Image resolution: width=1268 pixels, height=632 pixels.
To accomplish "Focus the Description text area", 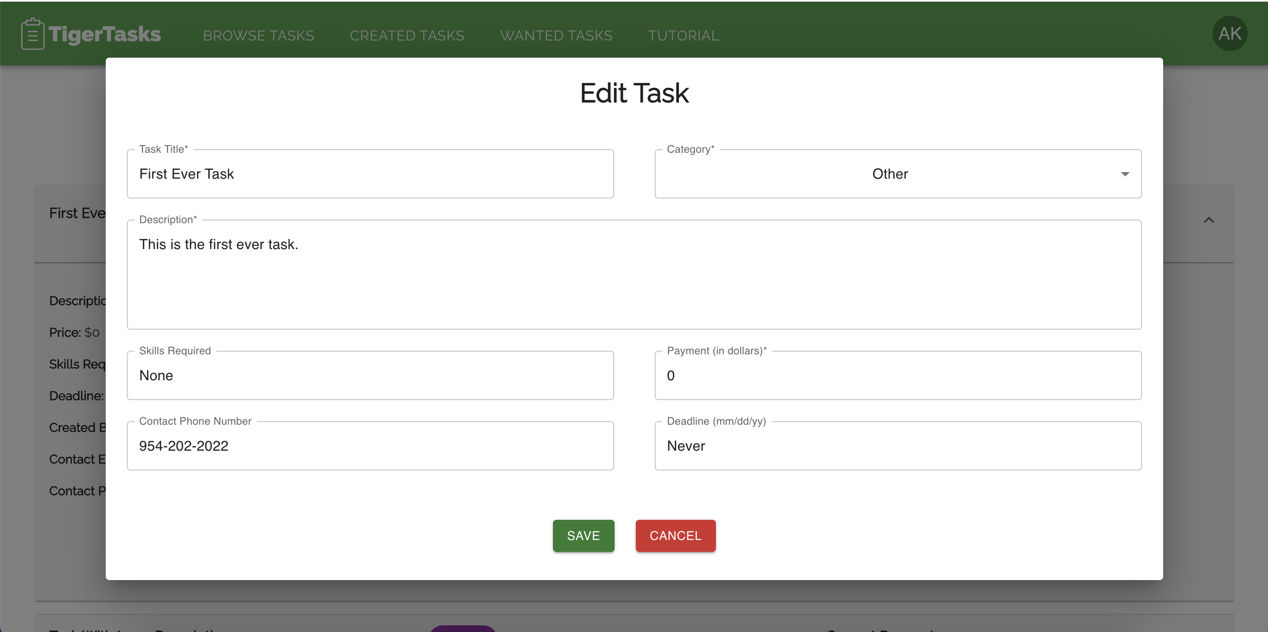I will (x=634, y=275).
